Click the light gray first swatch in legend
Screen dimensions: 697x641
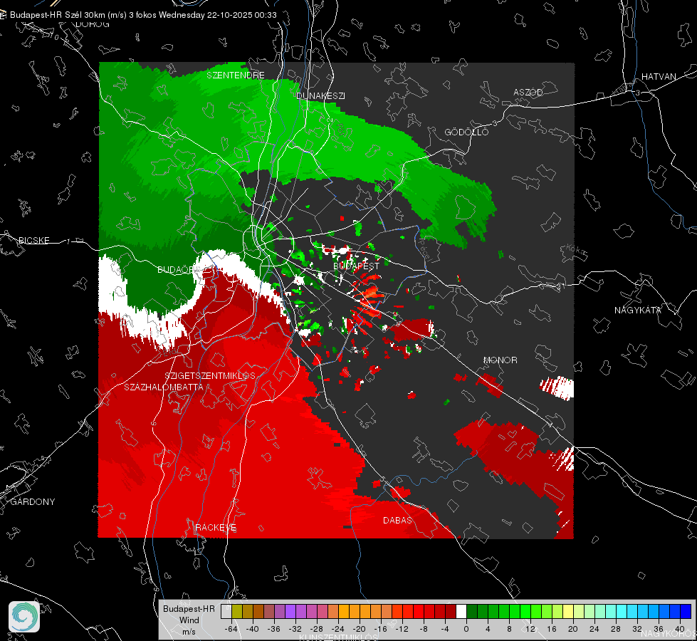(x=226, y=611)
